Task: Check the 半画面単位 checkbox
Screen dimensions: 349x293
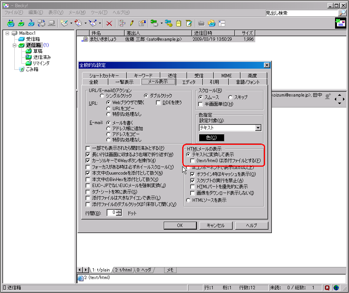Action: pos(201,104)
